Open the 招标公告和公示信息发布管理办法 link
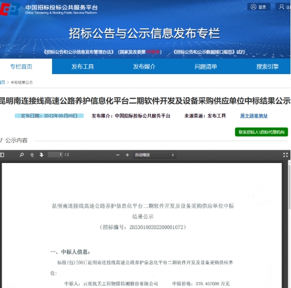The width and height of the screenshot is (291, 288). pyautogui.click(x=79, y=52)
